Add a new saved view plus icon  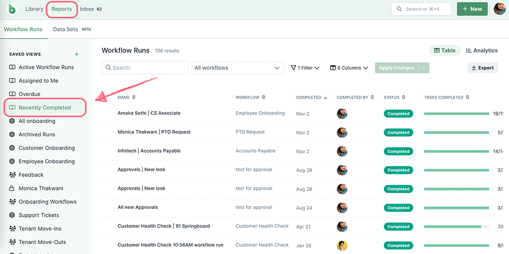pyautogui.click(x=77, y=54)
